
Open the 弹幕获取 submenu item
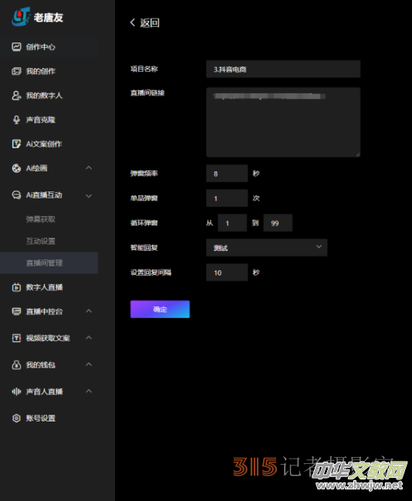[x=41, y=219]
